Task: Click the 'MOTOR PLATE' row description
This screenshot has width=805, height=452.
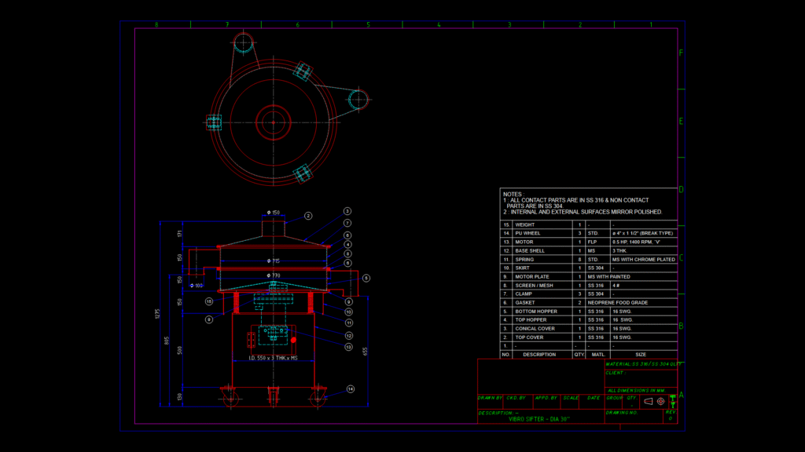Action: [x=532, y=277]
